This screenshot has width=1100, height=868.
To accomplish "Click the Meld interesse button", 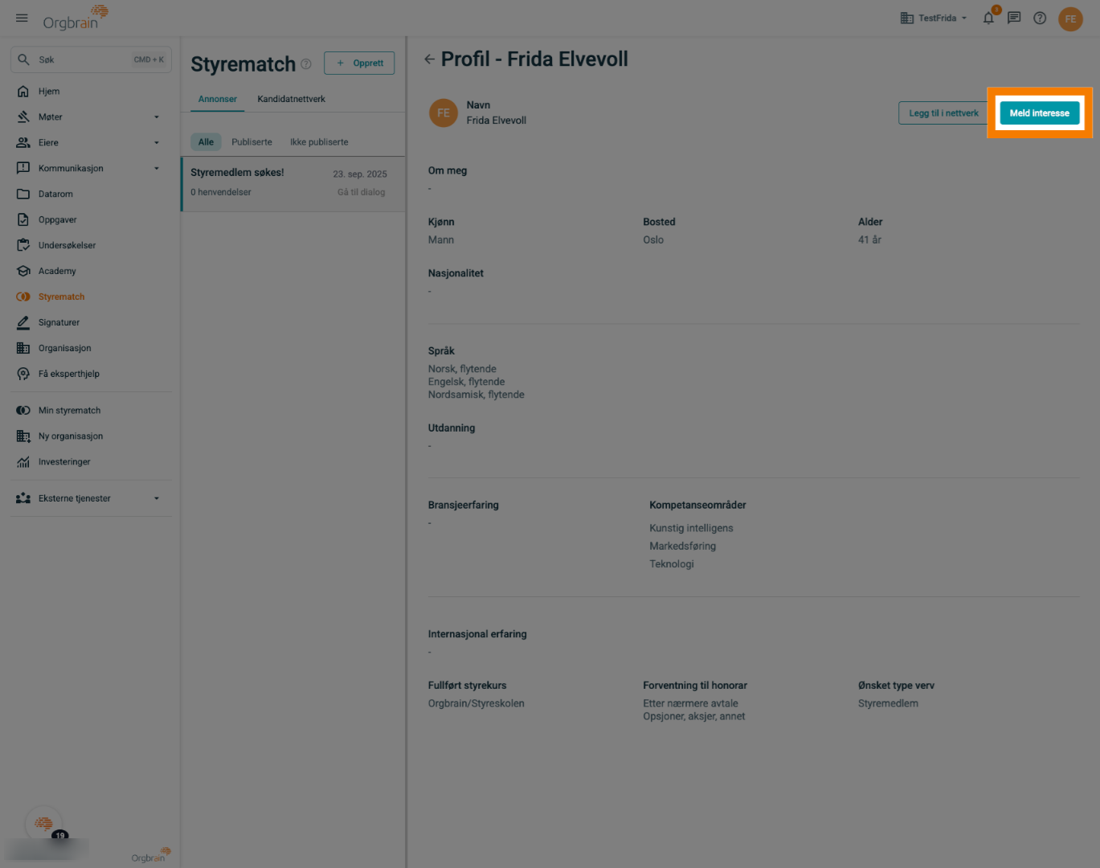I will click(1040, 113).
